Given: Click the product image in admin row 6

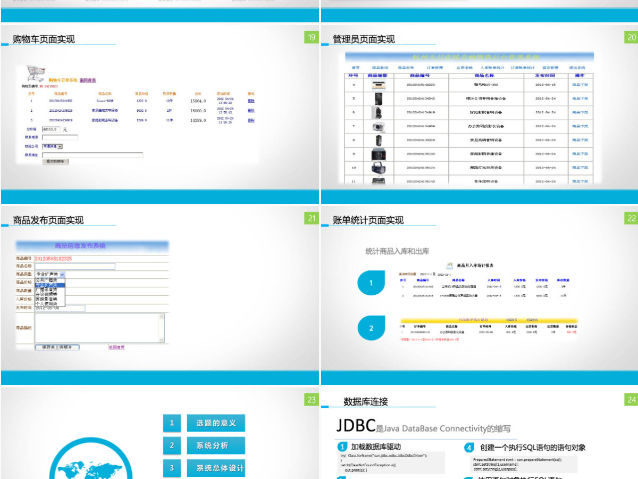Looking at the screenshot, I should (x=379, y=112).
